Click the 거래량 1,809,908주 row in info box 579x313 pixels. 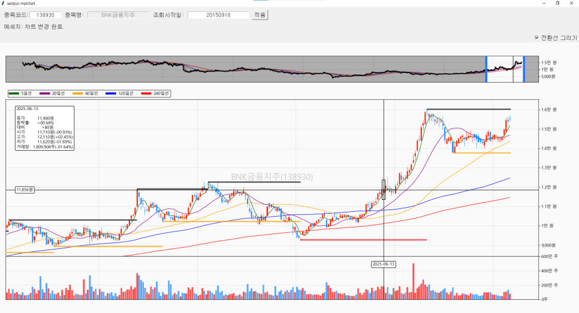(45, 147)
